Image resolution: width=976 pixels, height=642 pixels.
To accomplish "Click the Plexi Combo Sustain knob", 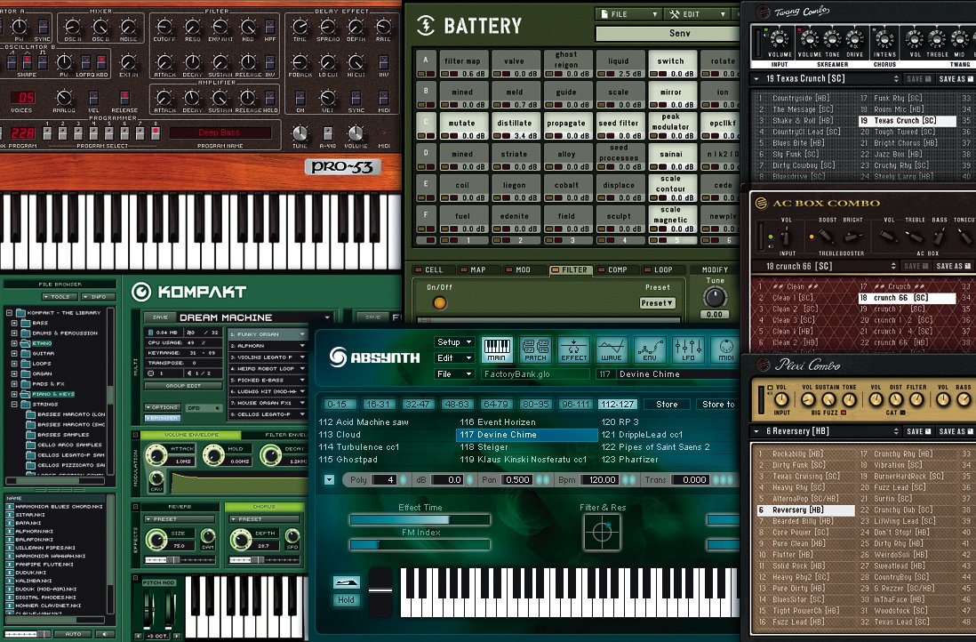I will coord(828,400).
